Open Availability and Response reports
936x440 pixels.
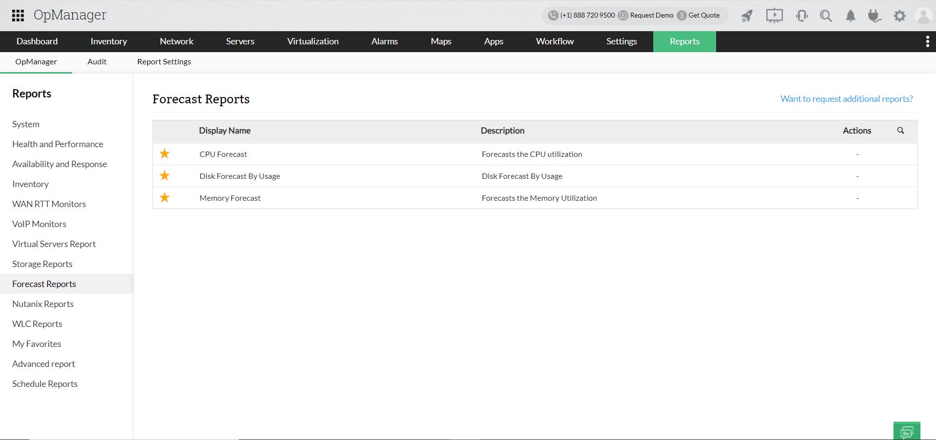point(59,164)
